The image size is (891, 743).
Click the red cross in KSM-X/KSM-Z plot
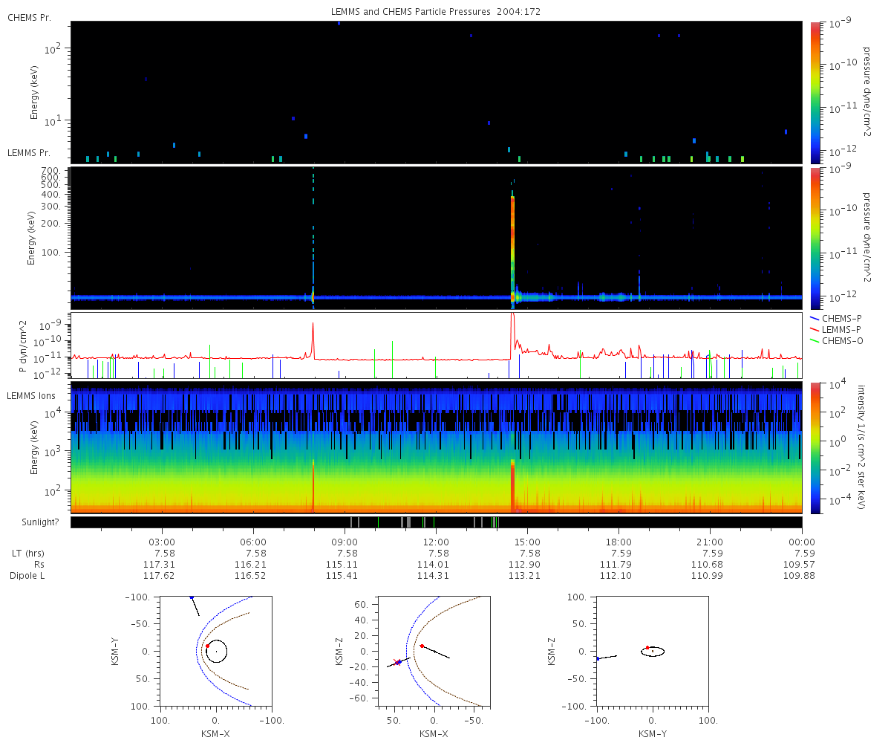click(x=396, y=661)
